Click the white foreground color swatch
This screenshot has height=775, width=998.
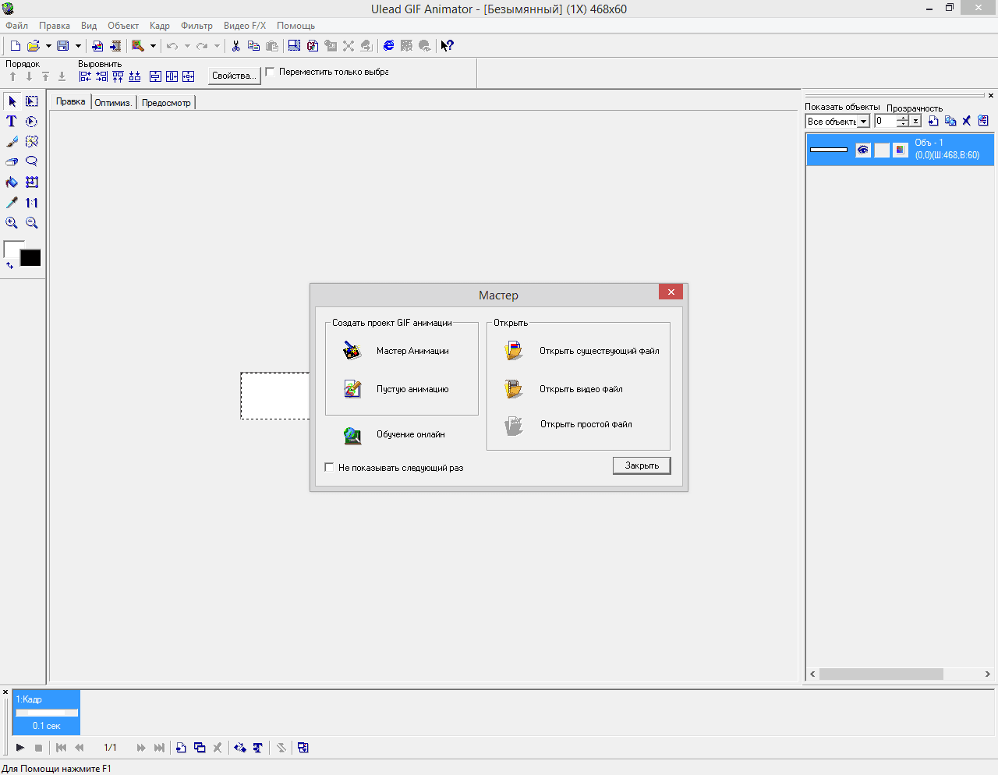tap(12, 249)
